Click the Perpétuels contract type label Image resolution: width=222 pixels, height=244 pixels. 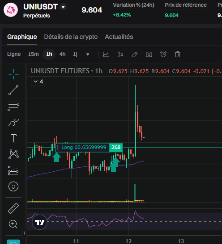[37, 16]
